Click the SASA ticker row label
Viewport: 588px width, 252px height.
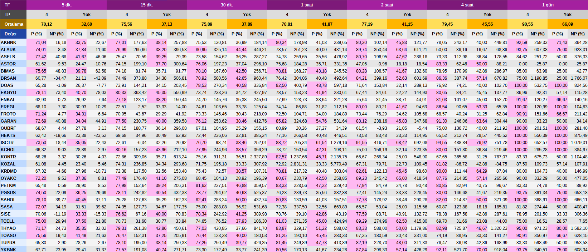[x=7, y=207]
